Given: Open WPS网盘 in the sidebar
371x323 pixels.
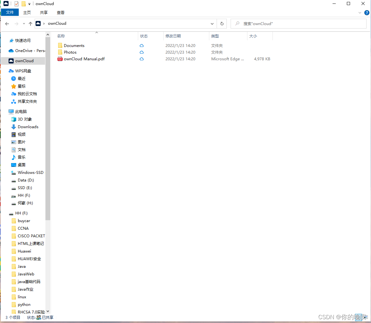Looking at the screenshot, I should tap(23, 71).
